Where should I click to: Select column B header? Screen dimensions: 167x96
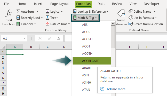click(x=31, y=47)
